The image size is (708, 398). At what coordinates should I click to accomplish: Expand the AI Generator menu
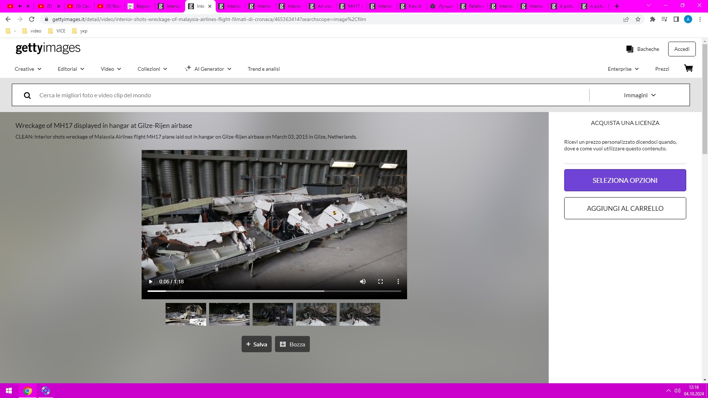208,69
